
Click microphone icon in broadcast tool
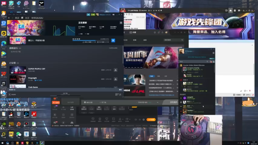pyautogui.click(x=120, y=119)
